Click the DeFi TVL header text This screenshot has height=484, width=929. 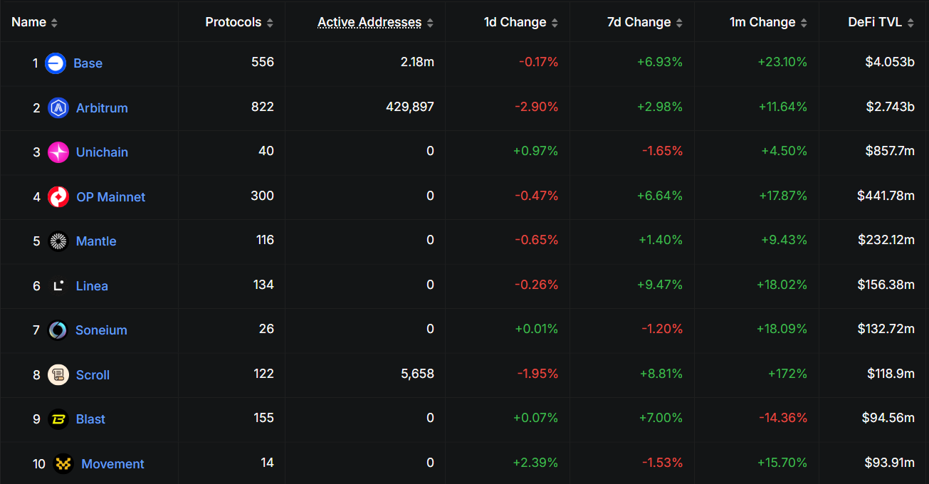[x=875, y=22]
